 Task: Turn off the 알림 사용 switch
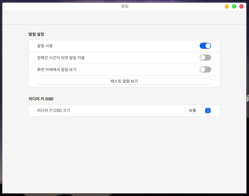coord(205,46)
